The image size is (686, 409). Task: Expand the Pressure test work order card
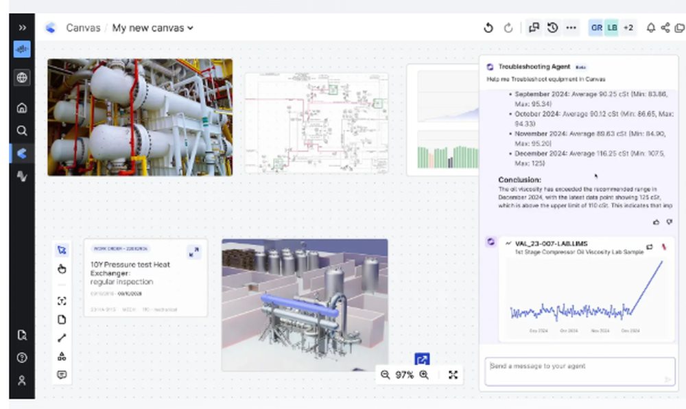click(x=194, y=252)
